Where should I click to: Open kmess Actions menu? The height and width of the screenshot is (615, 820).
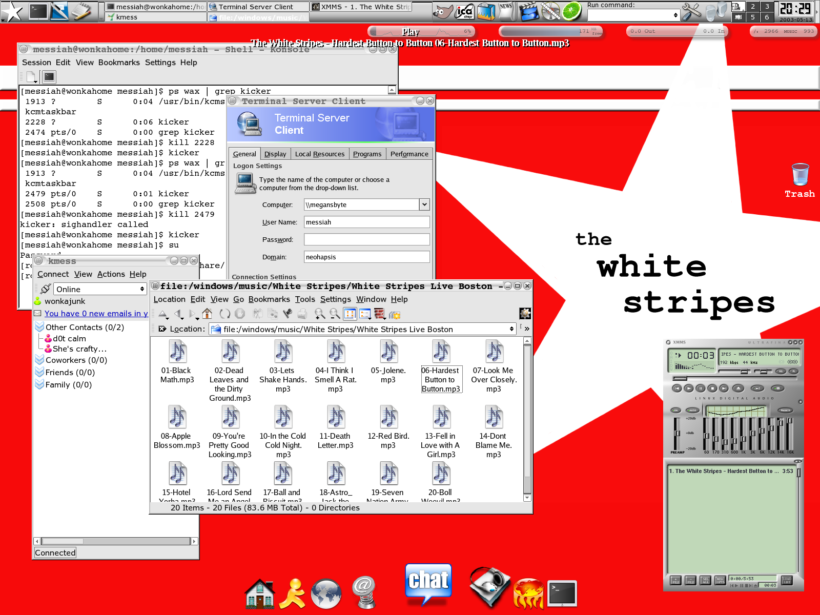point(111,274)
